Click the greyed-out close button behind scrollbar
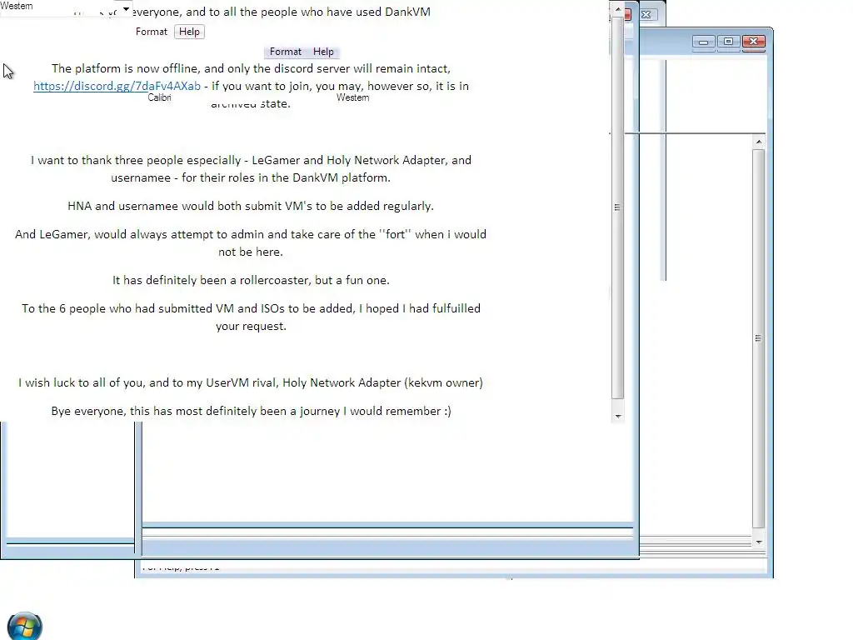Viewport: 853px width, 640px height. [646, 15]
